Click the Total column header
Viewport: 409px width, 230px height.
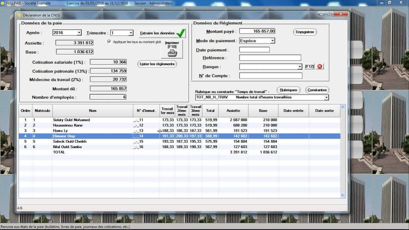(210, 111)
